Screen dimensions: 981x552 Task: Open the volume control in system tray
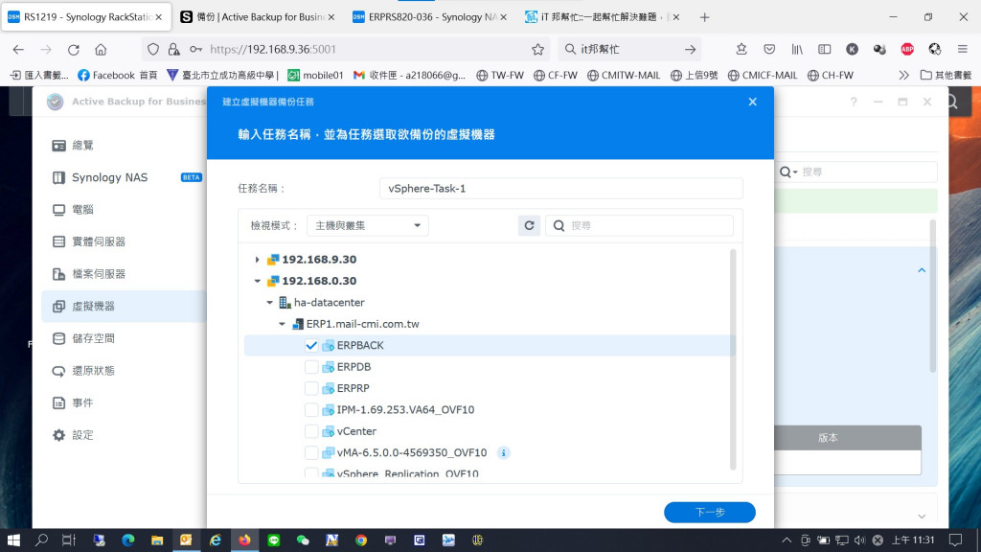(x=859, y=540)
